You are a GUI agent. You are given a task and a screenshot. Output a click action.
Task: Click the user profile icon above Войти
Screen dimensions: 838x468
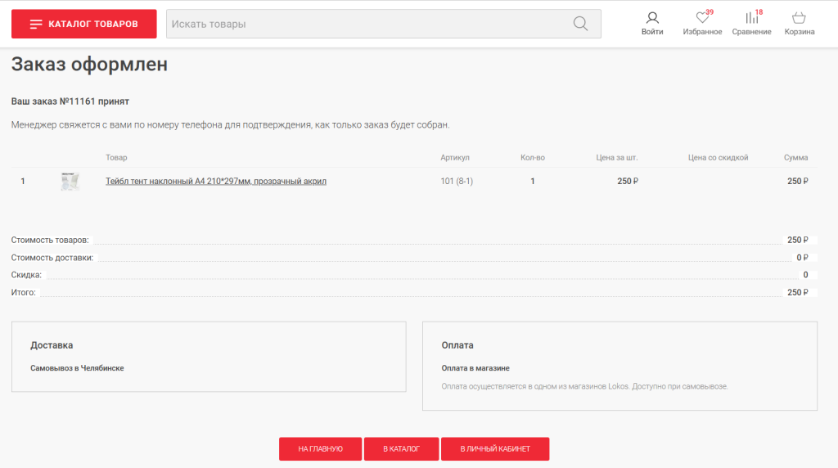652,18
